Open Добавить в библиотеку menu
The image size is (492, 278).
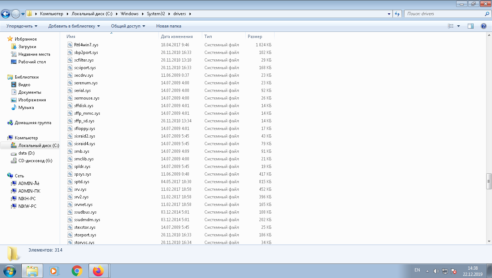[74, 26]
